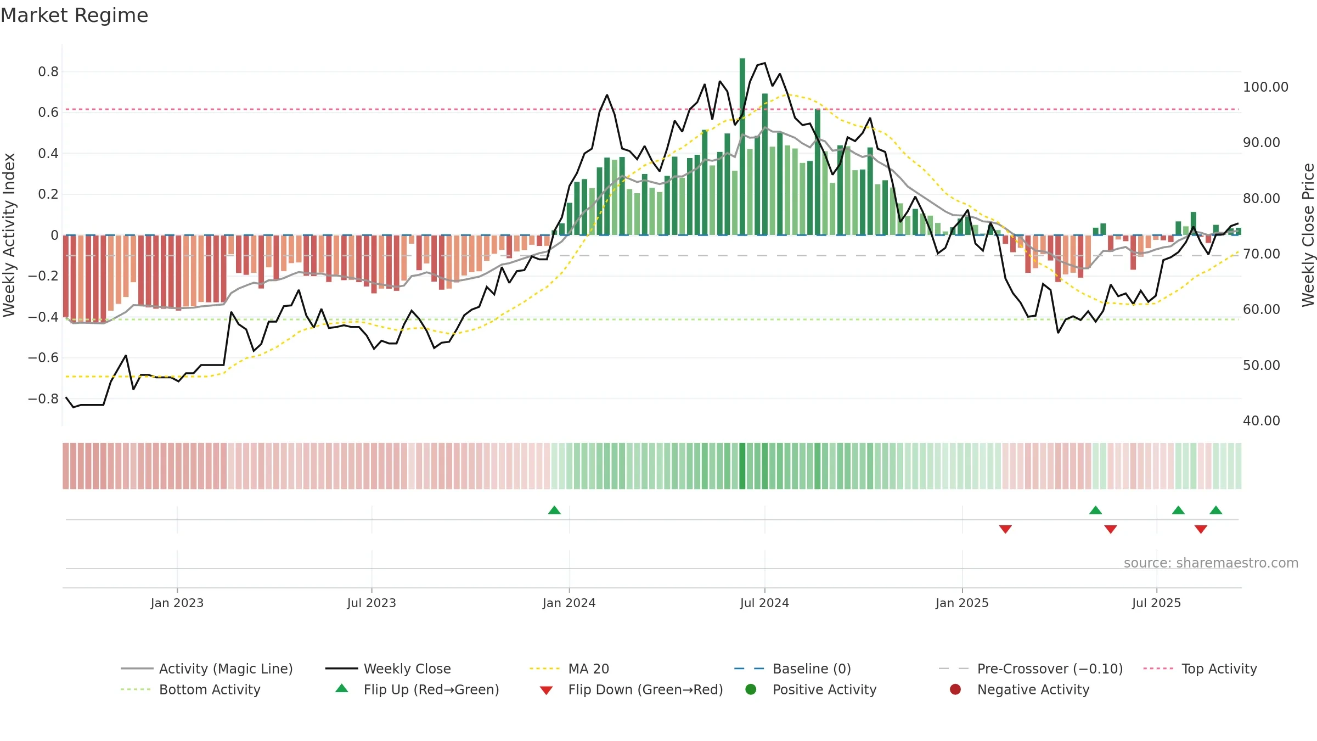Click the green Flip Up triangle legend icon
1317x741 pixels.
pos(342,688)
